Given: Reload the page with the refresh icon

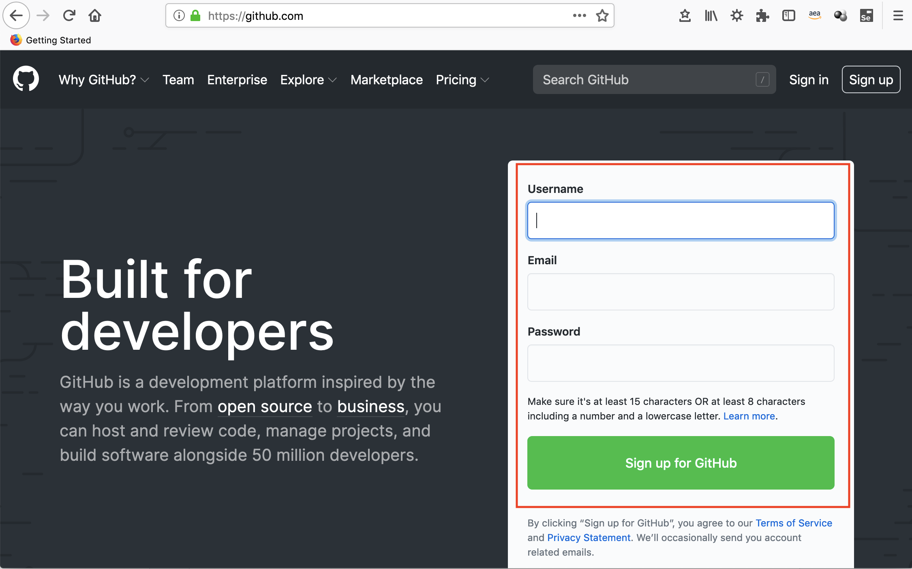Looking at the screenshot, I should click(x=69, y=16).
